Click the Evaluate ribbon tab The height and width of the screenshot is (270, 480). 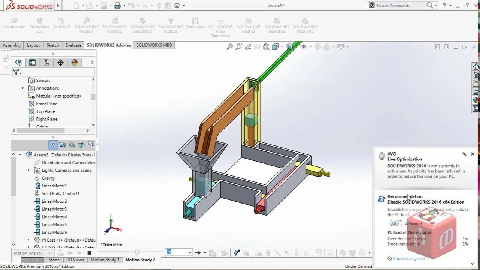(x=73, y=45)
